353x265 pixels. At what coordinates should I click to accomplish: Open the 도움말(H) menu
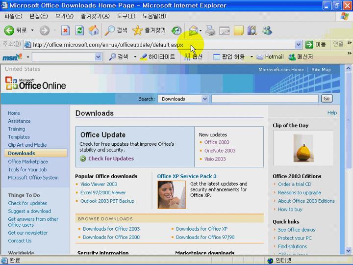154,16
